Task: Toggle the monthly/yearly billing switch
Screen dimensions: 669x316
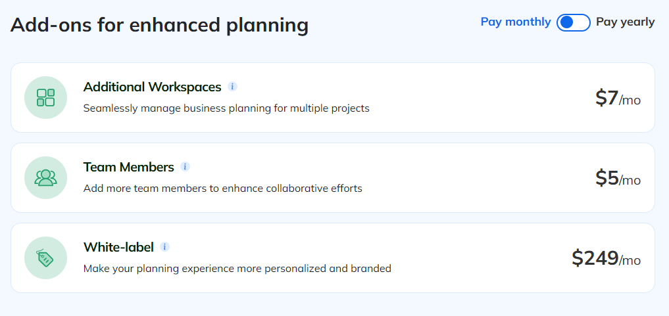Action: (573, 22)
